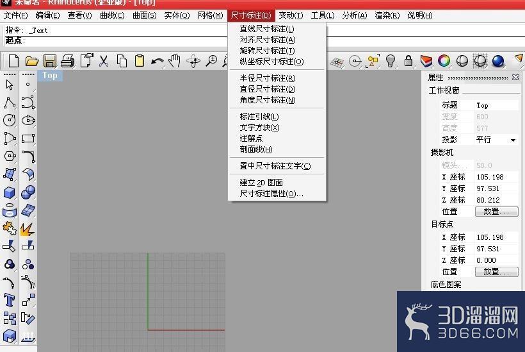Select the Rotate view tool
525x352 pixels.
pos(193,62)
